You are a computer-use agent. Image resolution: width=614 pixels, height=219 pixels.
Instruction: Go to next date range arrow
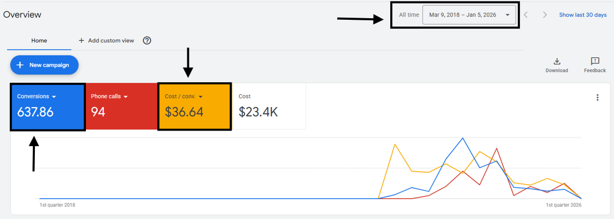tap(545, 15)
